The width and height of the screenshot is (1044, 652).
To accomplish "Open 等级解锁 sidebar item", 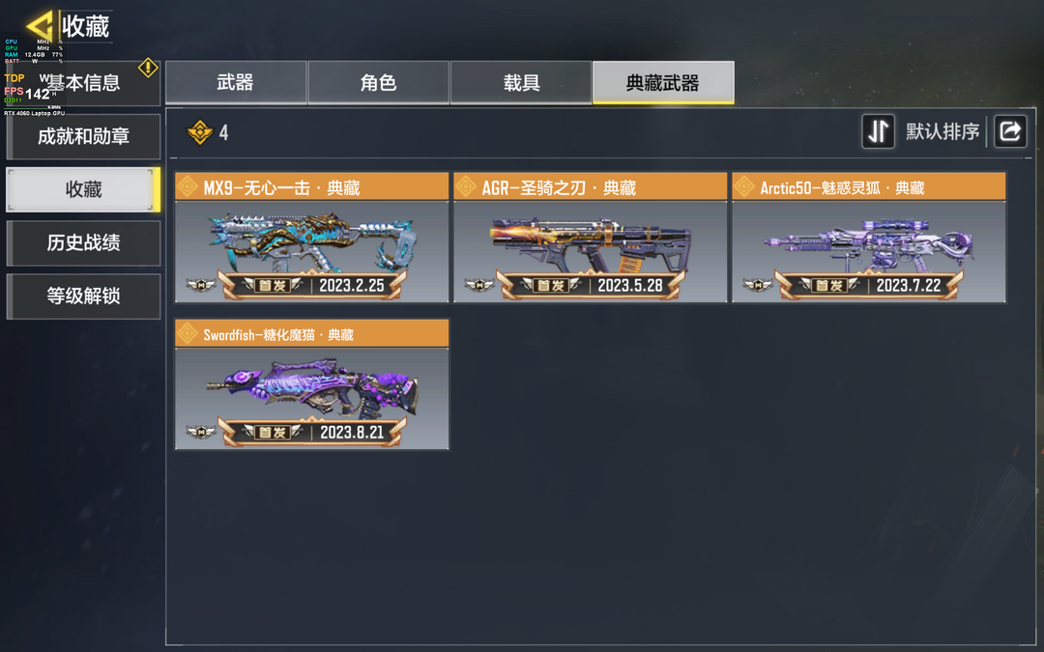I will (83, 297).
